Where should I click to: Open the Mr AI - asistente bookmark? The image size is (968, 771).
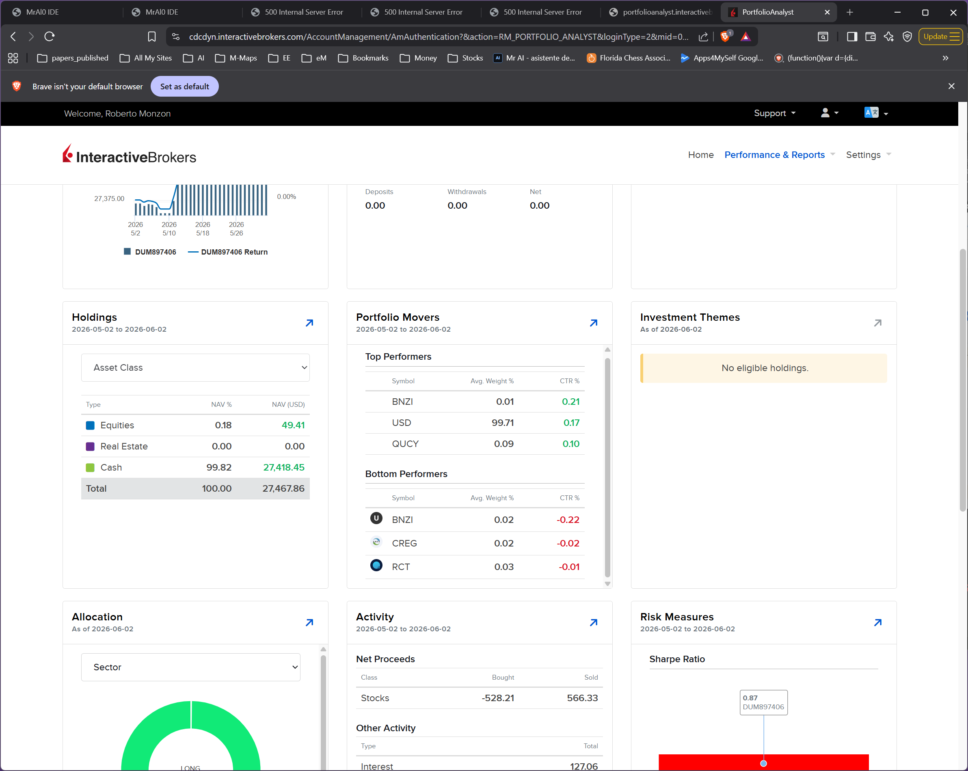[x=534, y=58]
